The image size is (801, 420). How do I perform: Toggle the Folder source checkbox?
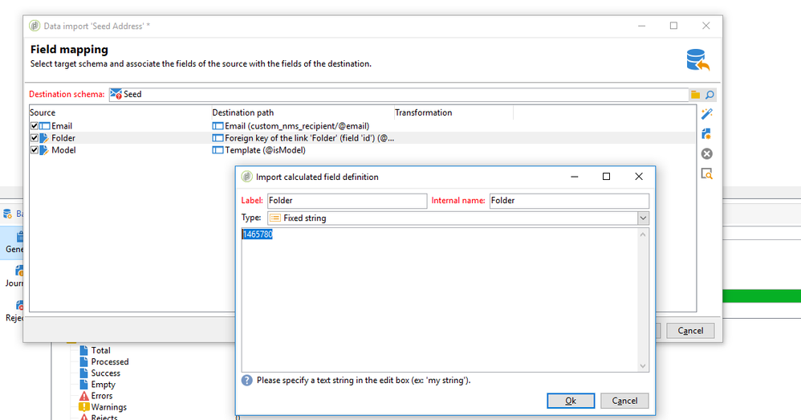click(x=35, y=138)
